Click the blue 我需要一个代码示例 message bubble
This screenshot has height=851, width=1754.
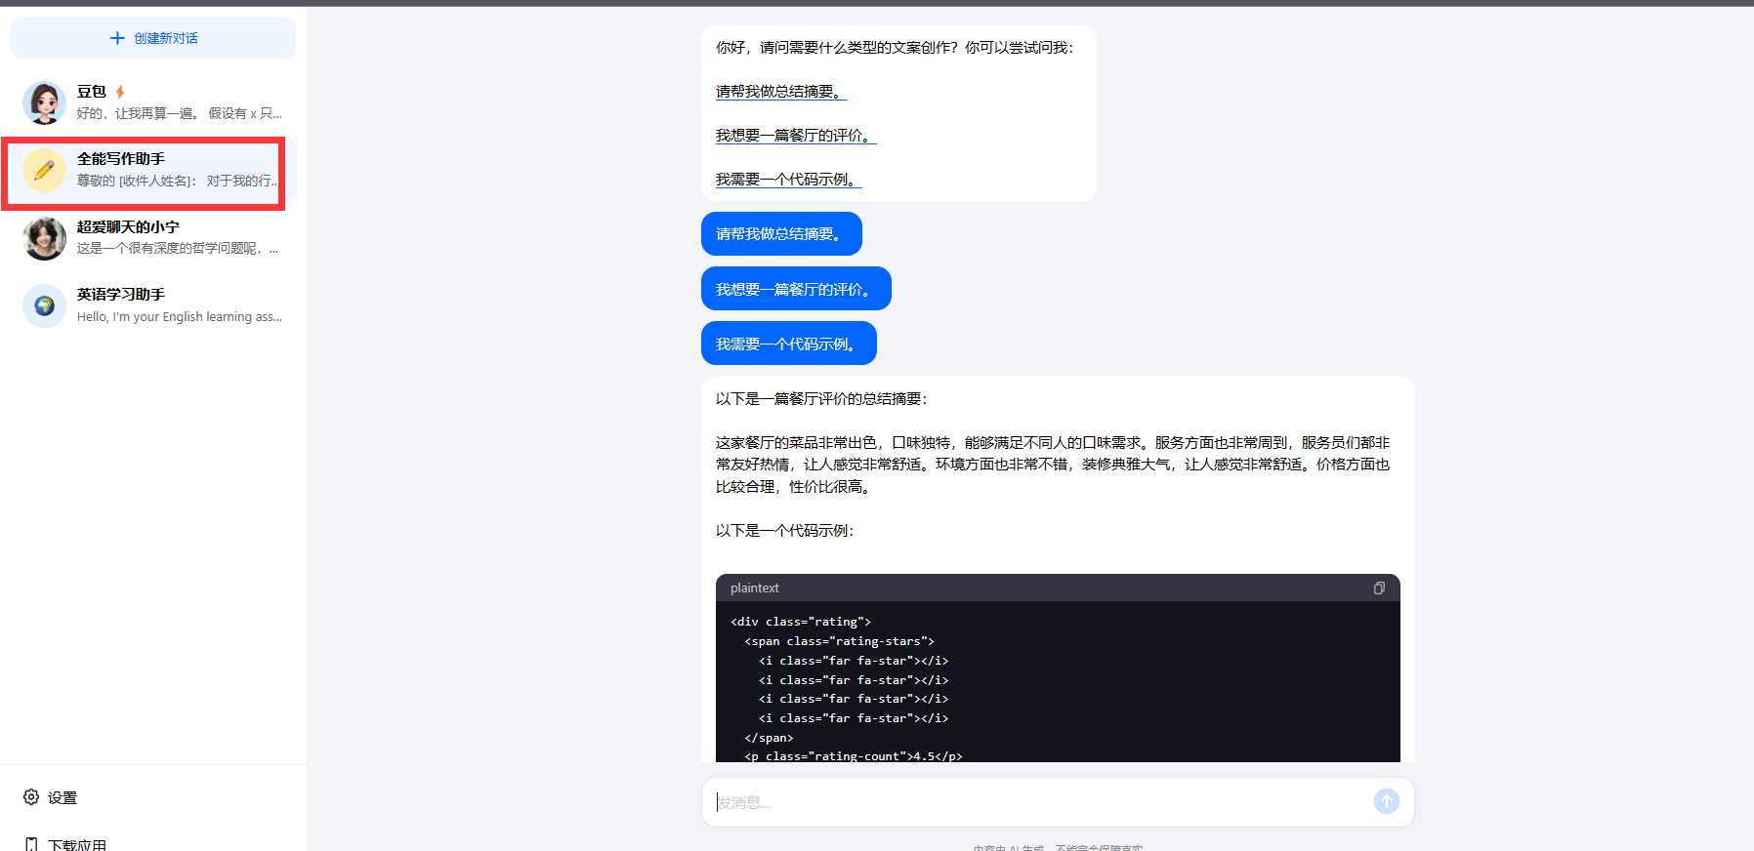pyautogui.click(x=788, y=344)
